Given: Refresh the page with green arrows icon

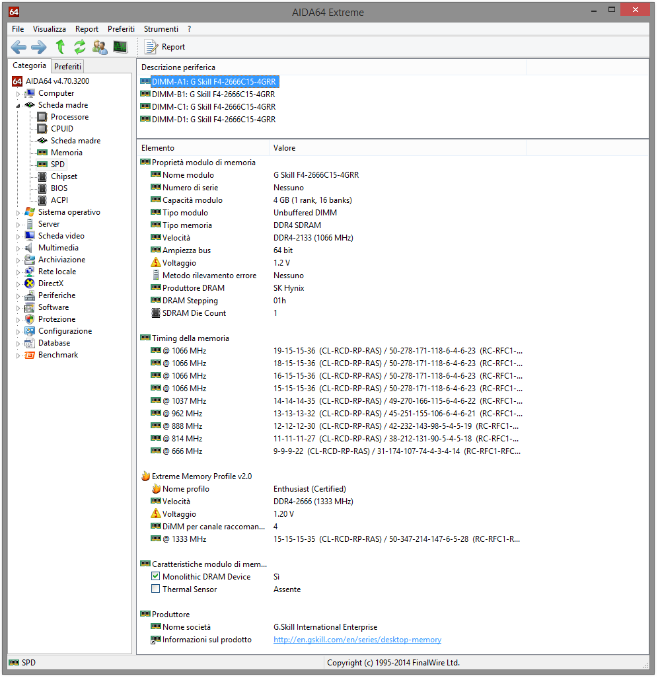Looking at the screenshot, I should coord(79,47).
